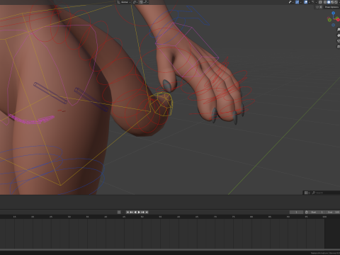The image size is (340, 255).
Task: Switch to solid viewport shading
Action: [329, 2]
